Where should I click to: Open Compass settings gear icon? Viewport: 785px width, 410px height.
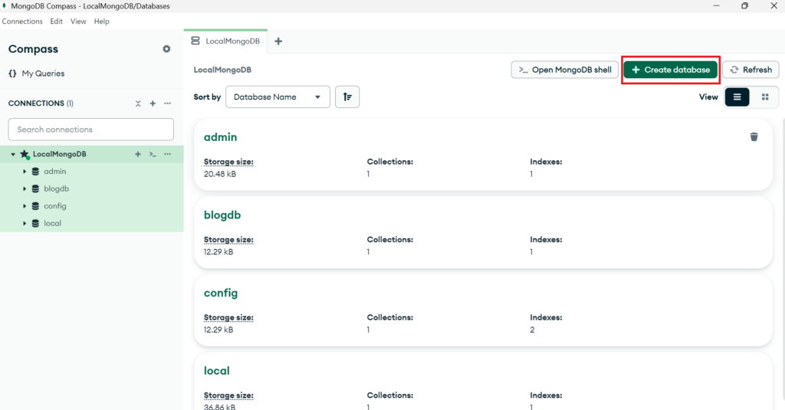click(x=166, y=49)
